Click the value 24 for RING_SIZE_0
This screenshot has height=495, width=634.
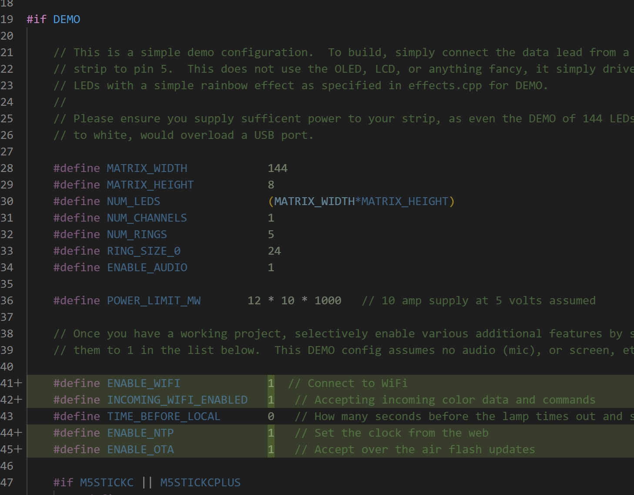coord(275,251)
